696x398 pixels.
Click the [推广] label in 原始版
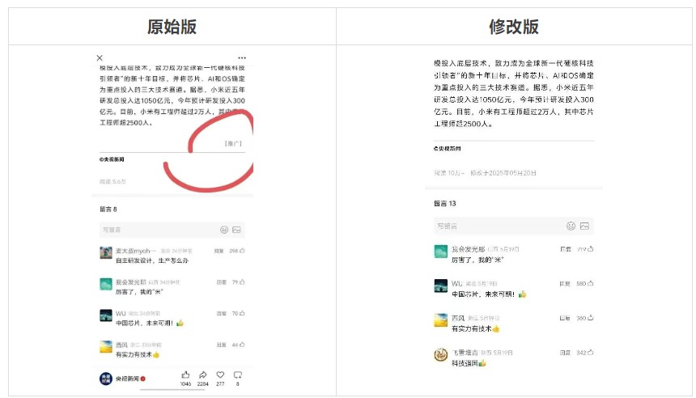pos(233,143)
